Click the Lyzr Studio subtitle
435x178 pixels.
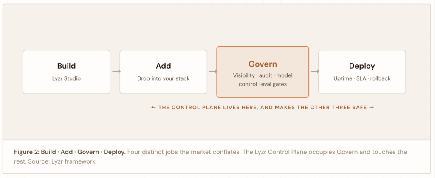(67, 78)
